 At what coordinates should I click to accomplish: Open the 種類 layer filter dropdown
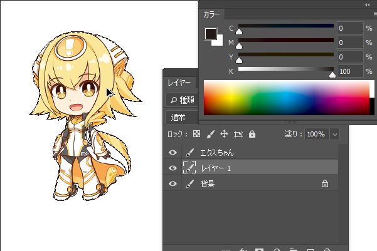(x=183, y=100)
